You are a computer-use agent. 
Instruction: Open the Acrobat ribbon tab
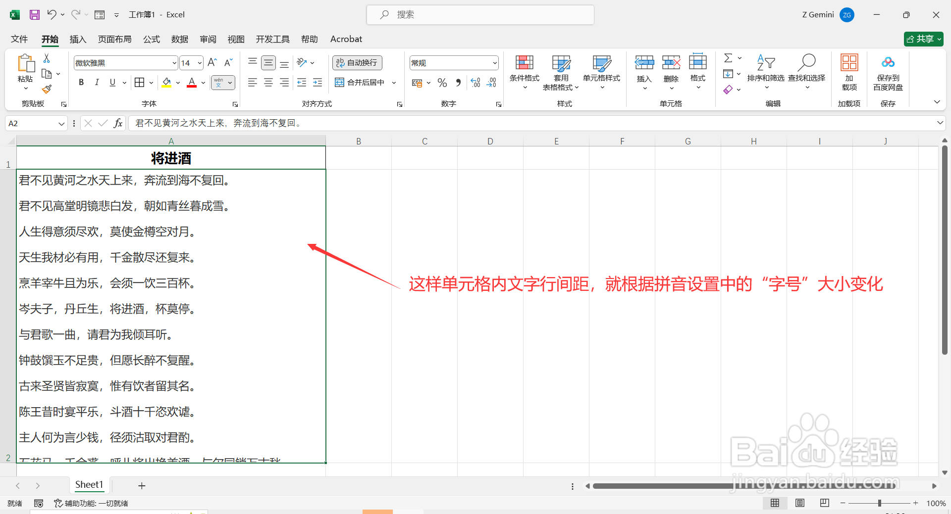(346, 39)
